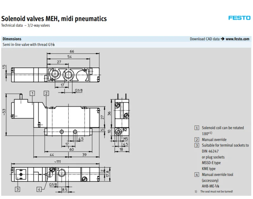The width and height of the screenshot is (253, 199).
Task: Click the '8 5' dimension under the bottom view
Action: 65,189
